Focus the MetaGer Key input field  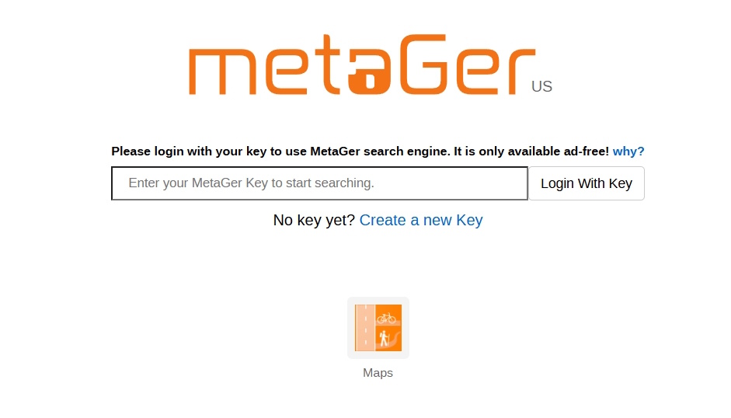[x=319, y=183]
